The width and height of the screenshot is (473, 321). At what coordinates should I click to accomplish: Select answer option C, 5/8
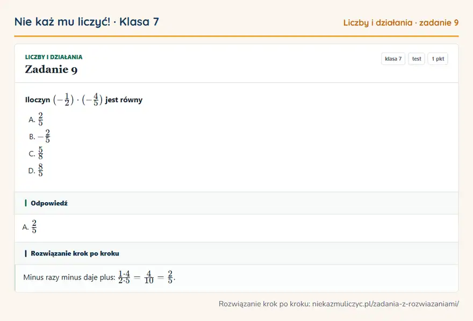click(x=36, y=153)
